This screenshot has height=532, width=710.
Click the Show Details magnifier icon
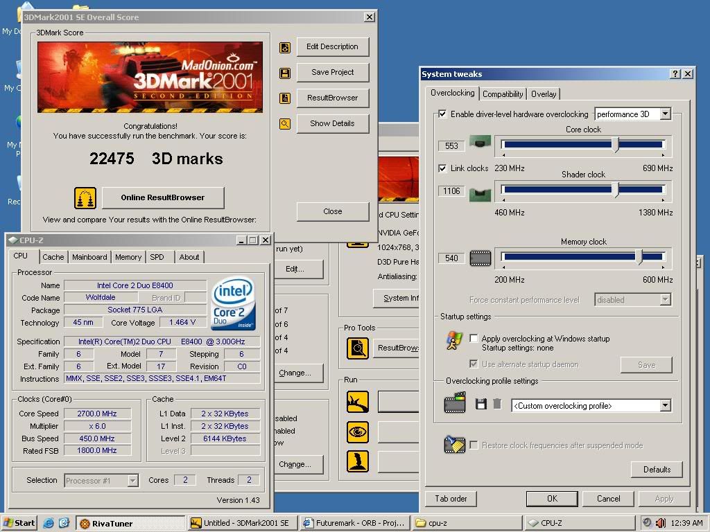point(285,123)
